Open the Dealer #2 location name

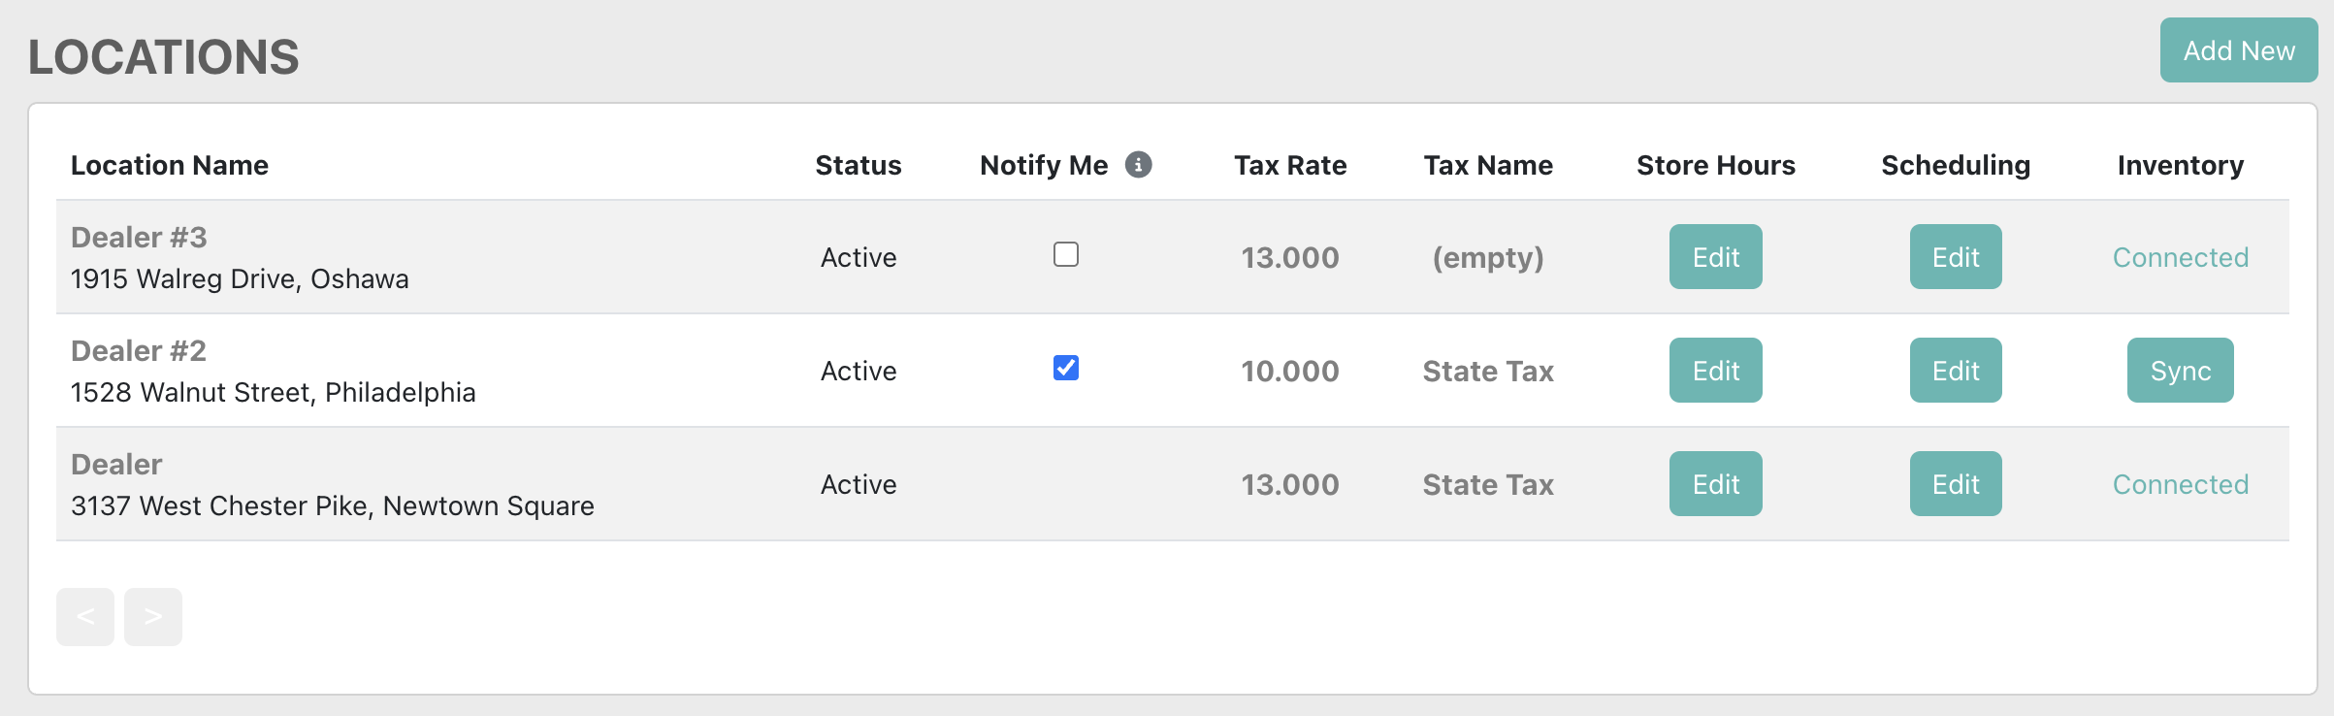coord(139,351)
